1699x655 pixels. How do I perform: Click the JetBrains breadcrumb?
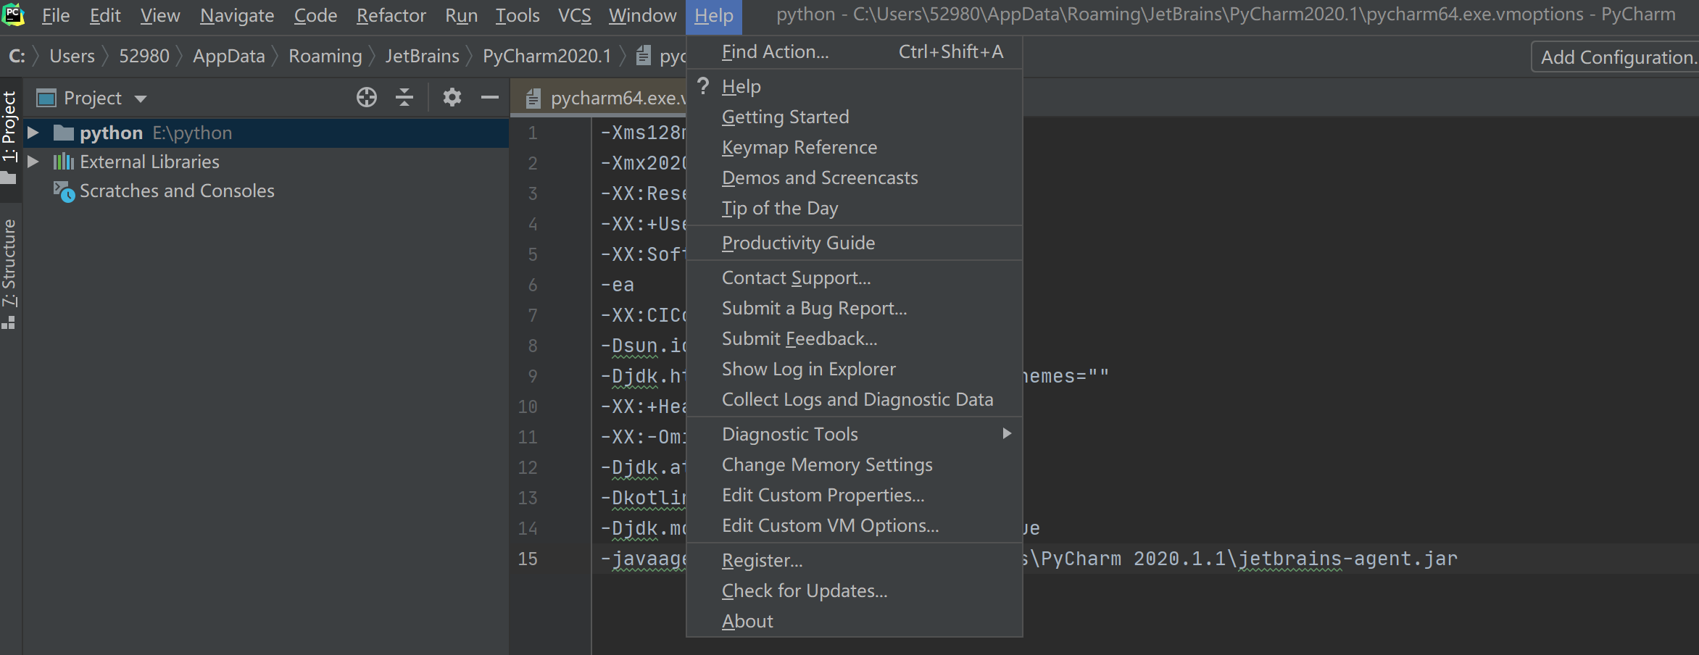click(422, 56)
